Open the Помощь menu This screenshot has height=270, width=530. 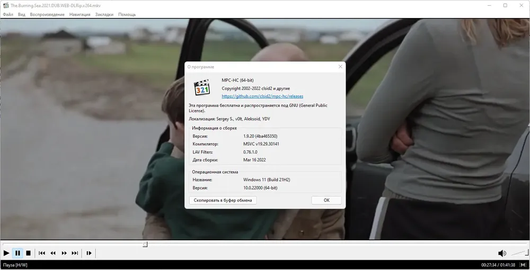(127, 14)
